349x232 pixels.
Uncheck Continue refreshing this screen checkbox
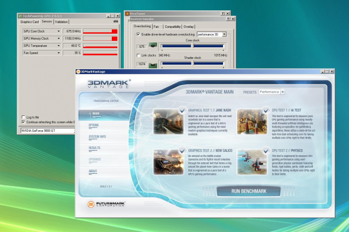23,122
